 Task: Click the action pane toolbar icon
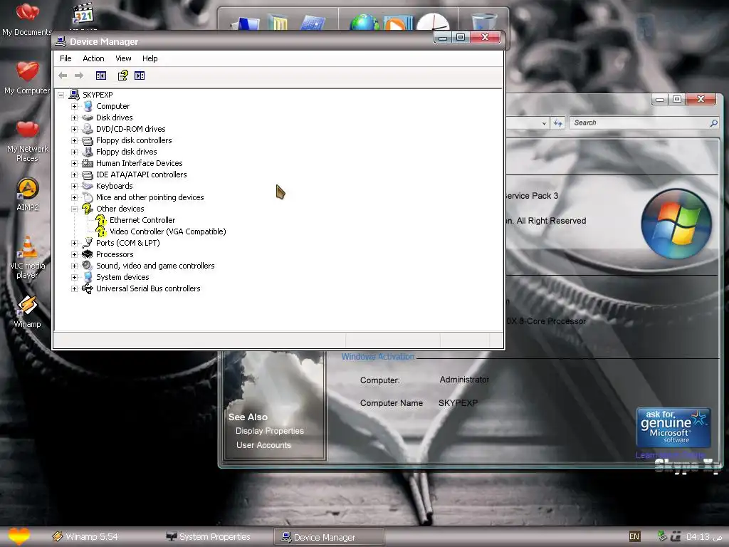140,75
